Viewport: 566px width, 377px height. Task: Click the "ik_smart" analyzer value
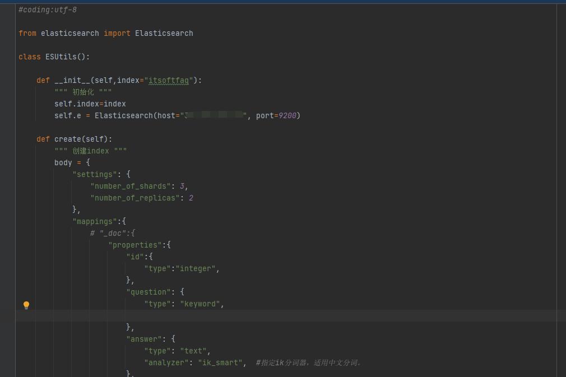pyautogui.click(x=220, y=363)
